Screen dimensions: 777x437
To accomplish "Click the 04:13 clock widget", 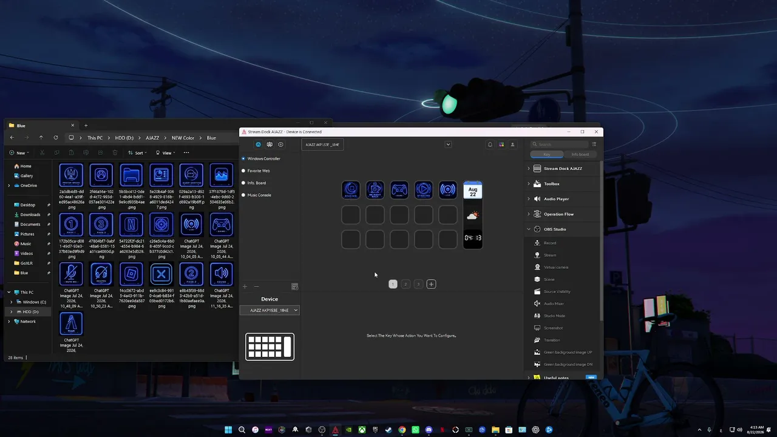I will pos(473,238).
